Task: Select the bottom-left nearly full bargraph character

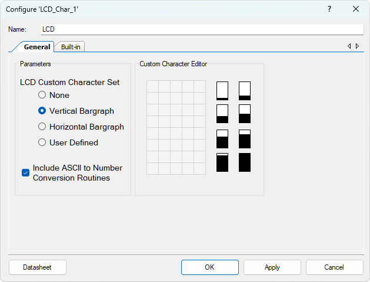Action: click(222, 162)
